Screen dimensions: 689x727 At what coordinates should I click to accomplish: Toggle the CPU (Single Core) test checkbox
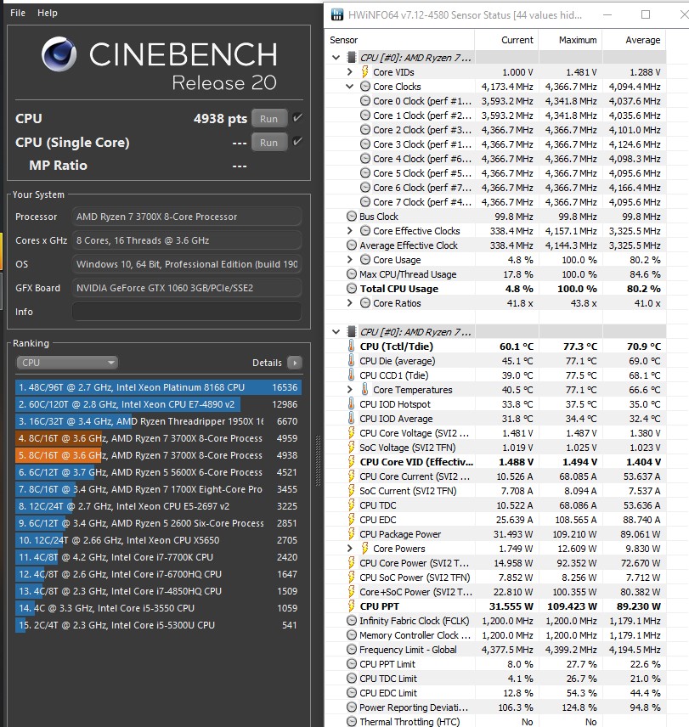coord(297,142)
